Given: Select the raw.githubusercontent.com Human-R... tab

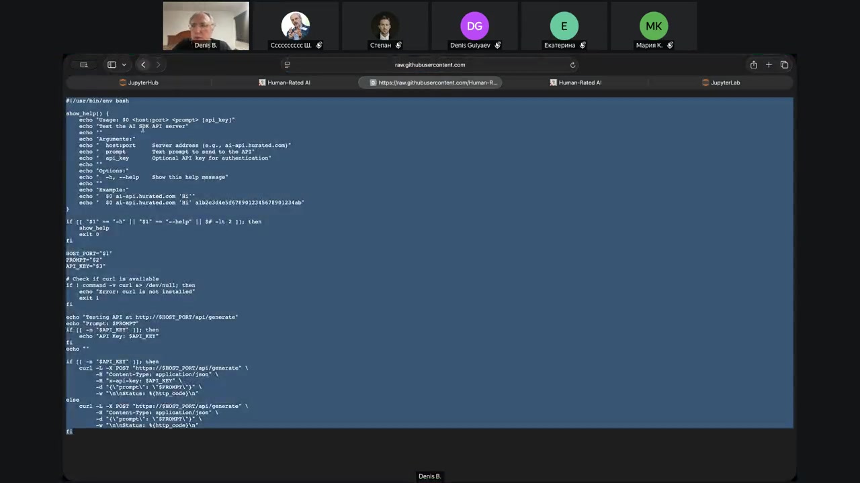Looking at the screenshot, I should (433, 83).
